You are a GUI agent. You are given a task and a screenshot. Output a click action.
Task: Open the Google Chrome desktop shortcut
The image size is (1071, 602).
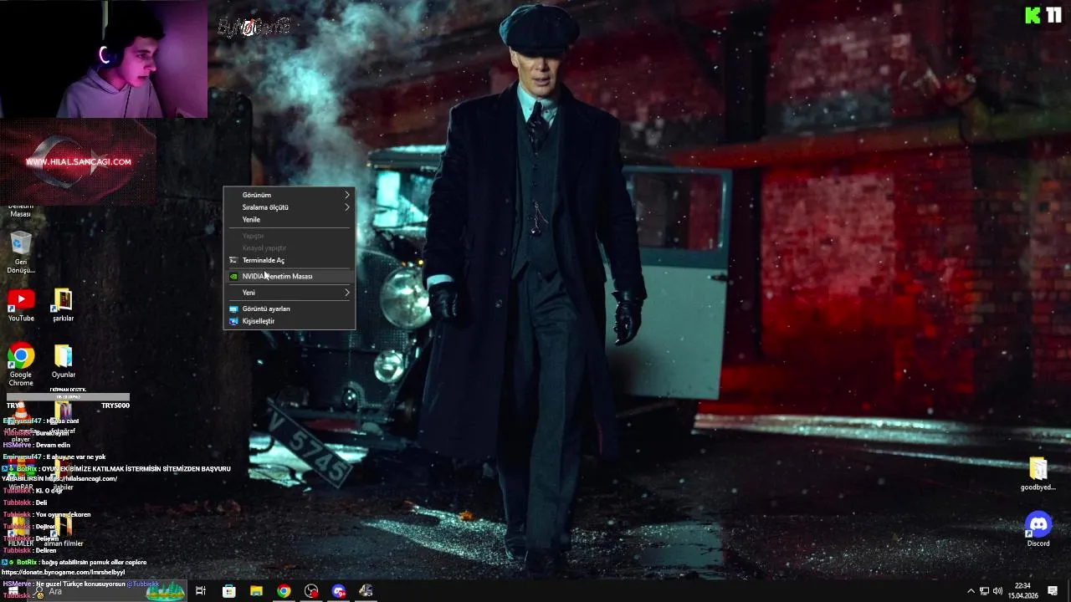pos(21,365)
